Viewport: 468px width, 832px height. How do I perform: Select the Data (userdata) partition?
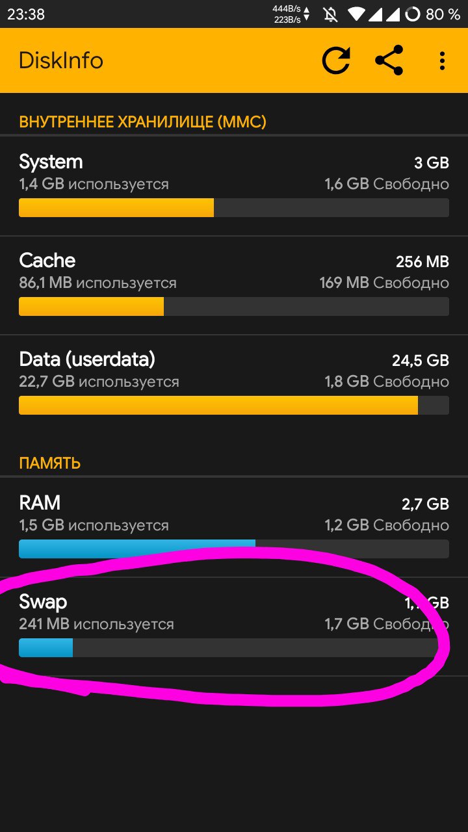tap(234, 384)
